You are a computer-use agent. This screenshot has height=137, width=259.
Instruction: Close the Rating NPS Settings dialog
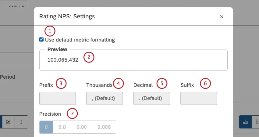click(x=222, y=16)
